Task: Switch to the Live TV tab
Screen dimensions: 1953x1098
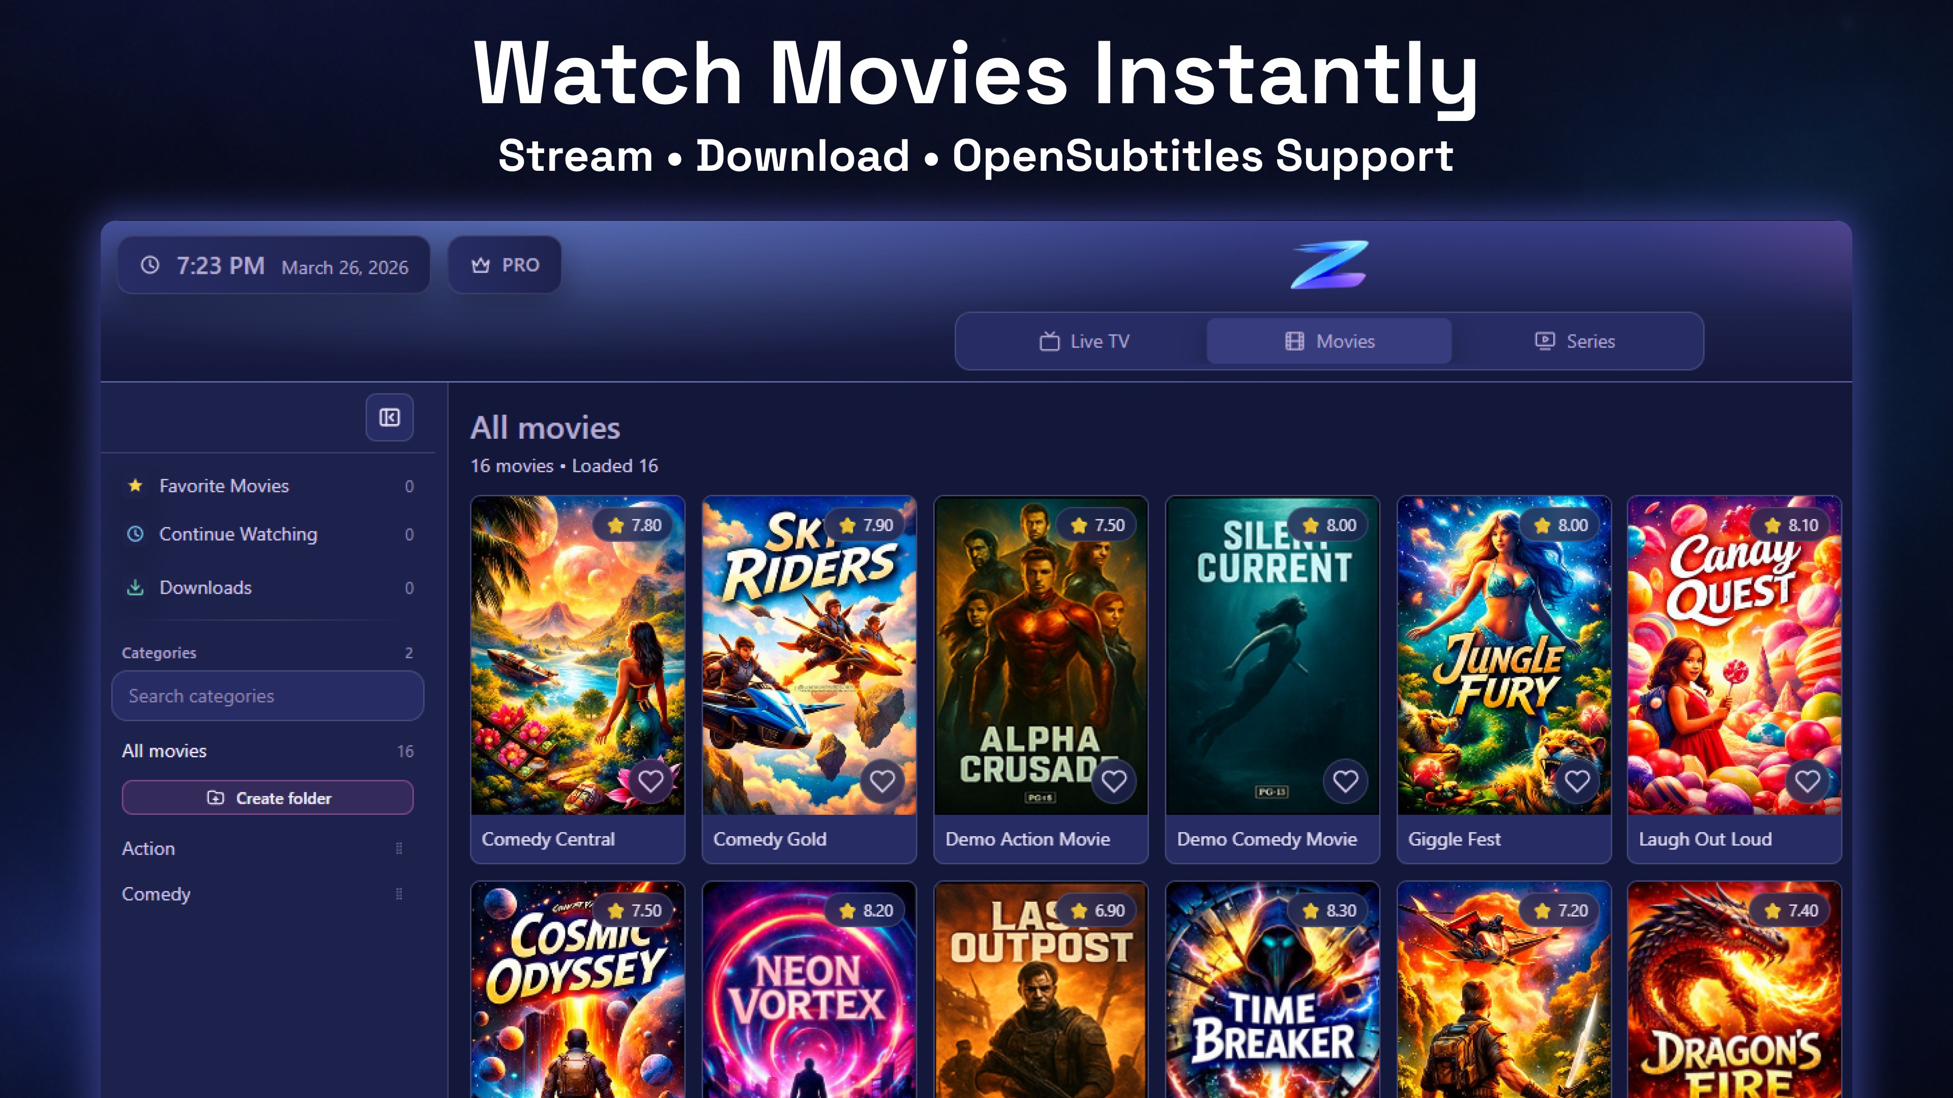Action: (x=1083, y=341)
